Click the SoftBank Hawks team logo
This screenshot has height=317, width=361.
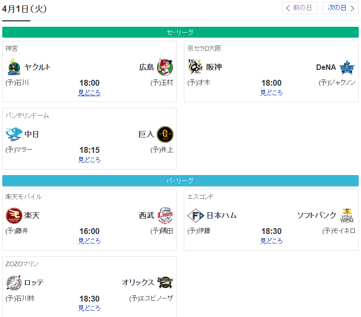[x=347, y=215]
